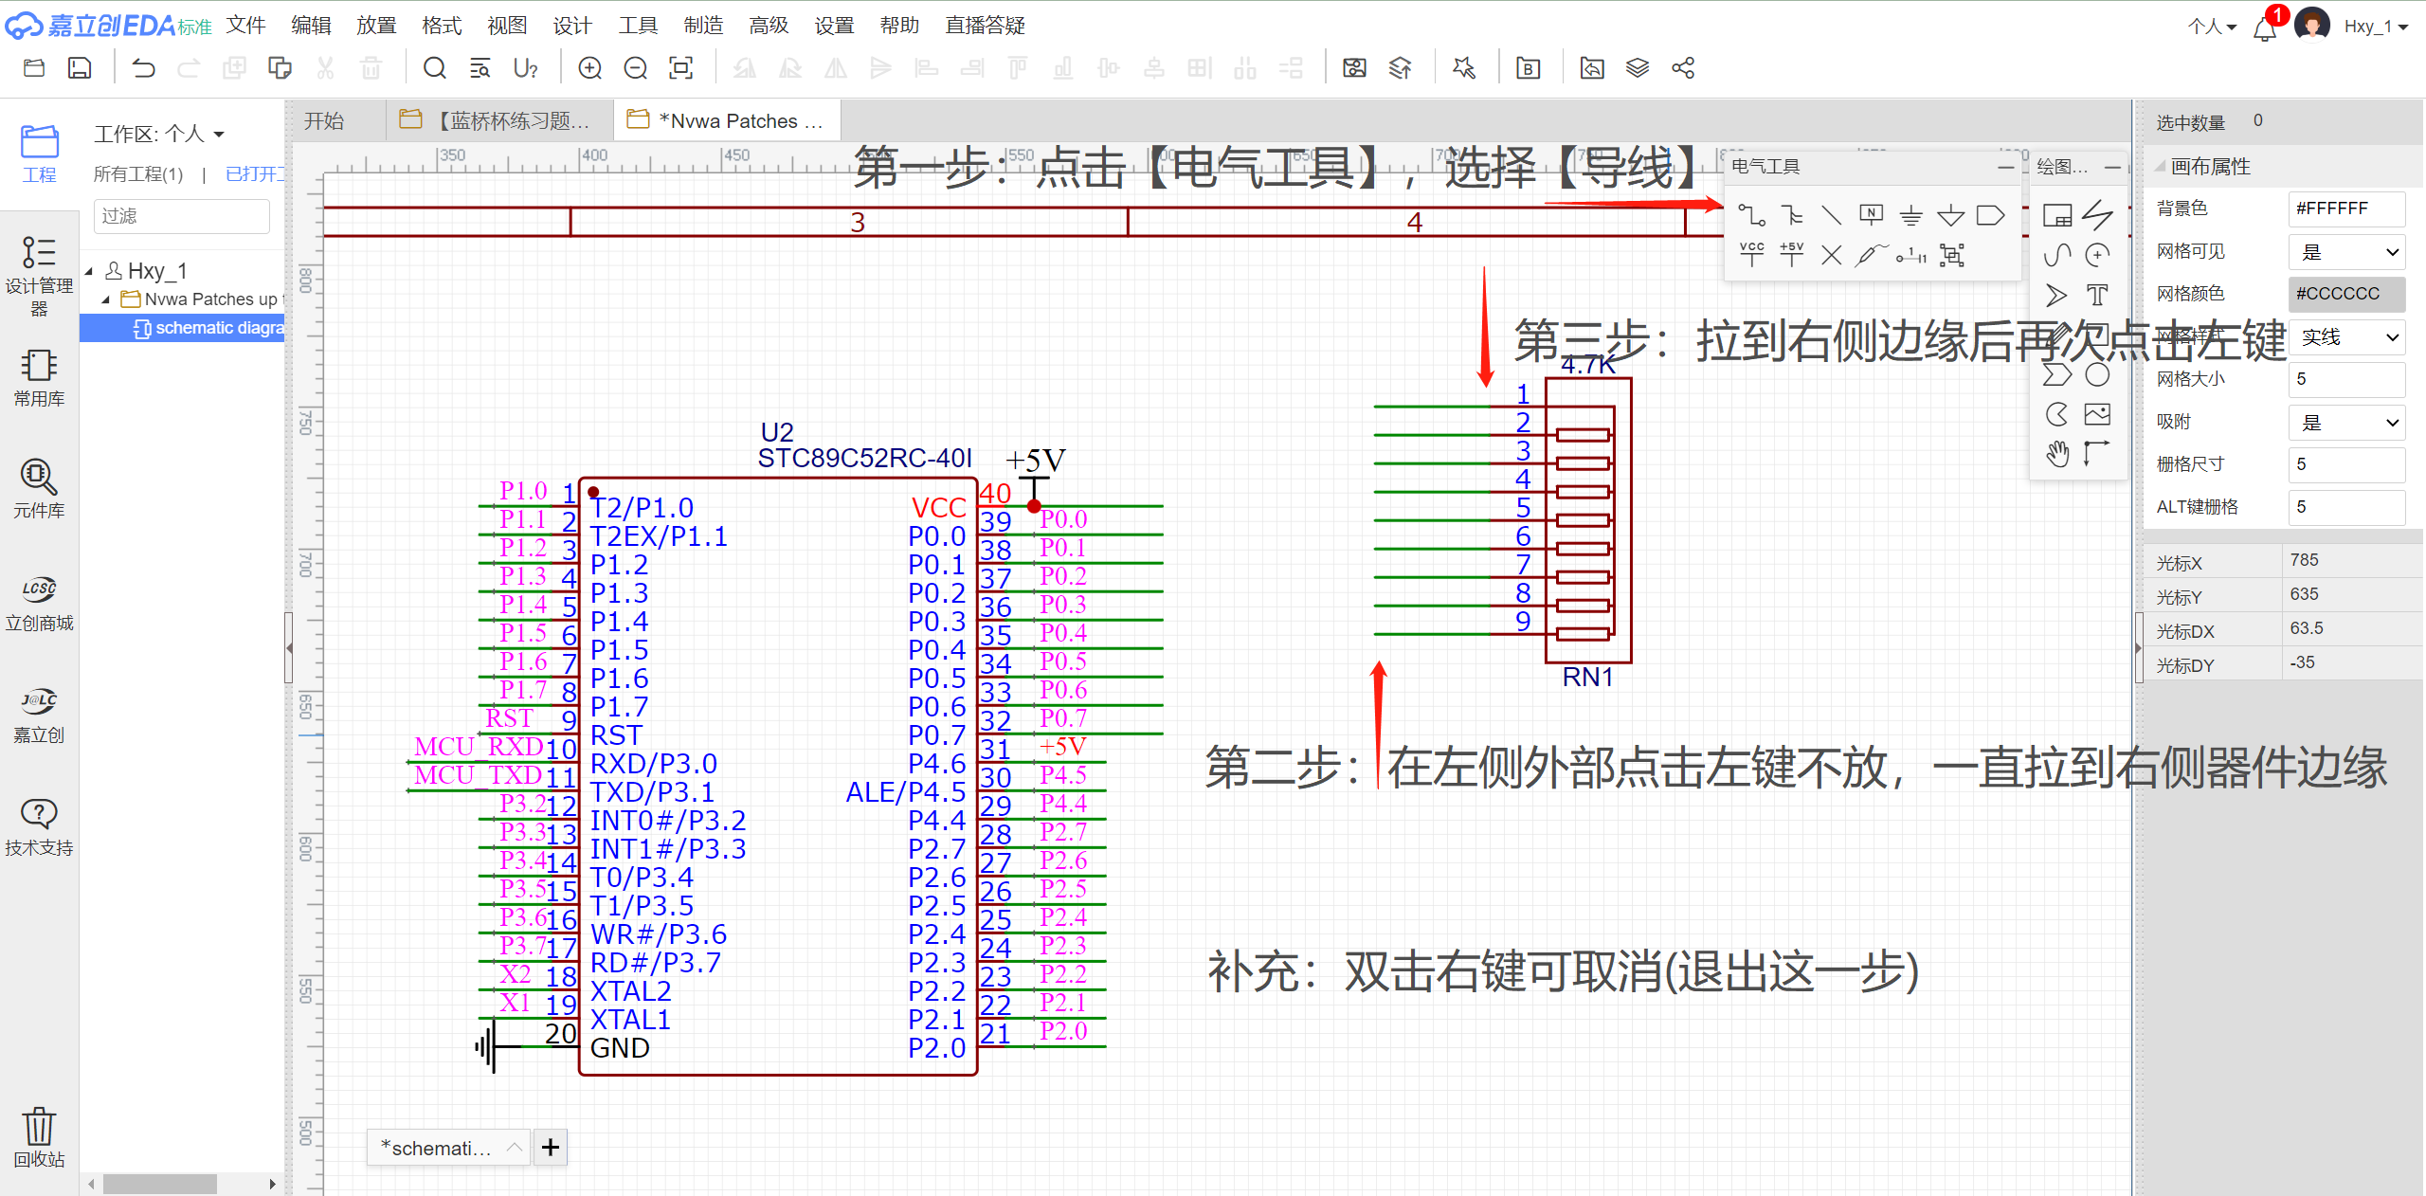Click the 过滤 filter input field
The height and width of the screenshot is (1196, 2426).
(x=181, y=216)
